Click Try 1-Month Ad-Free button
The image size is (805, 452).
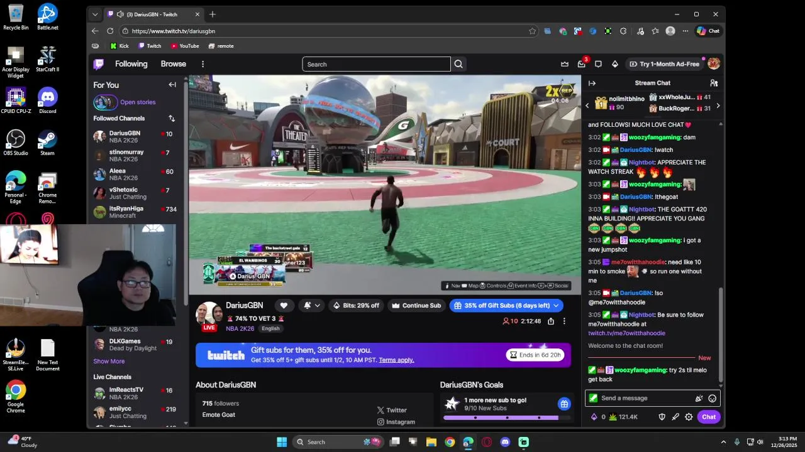663,64
